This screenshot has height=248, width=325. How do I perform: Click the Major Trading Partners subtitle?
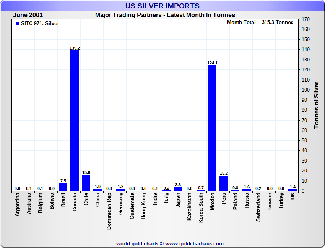165,15
